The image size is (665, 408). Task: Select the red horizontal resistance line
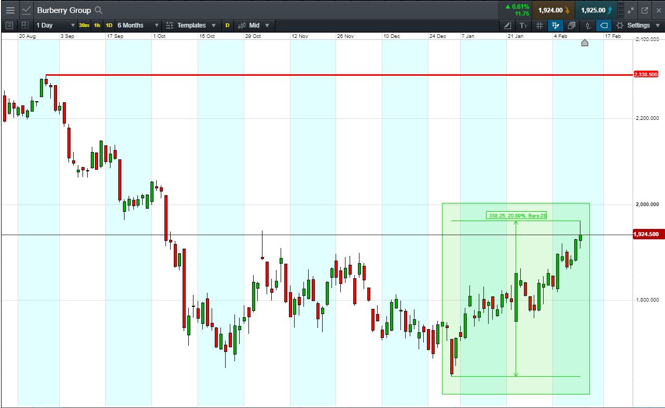point(339,75)
